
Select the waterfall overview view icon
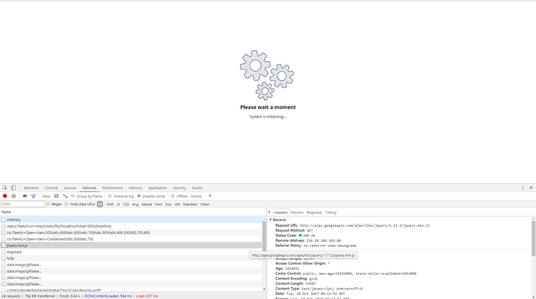click(65, 196)
